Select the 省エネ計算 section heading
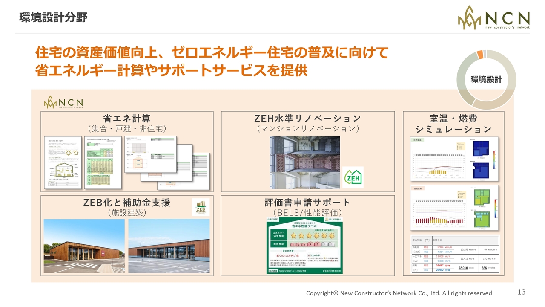Image resolution: width=545 pixels, height=307 pixels. click(127, 118)
